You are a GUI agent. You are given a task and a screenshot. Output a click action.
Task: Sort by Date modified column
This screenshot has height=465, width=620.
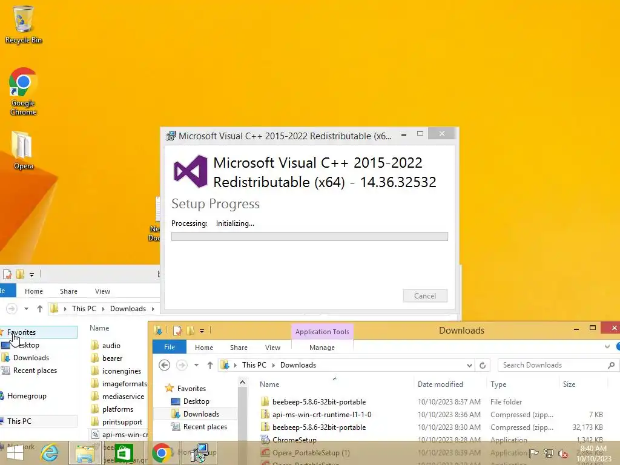click(440, 384)
